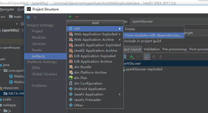Select the scala folder in project tree

click(x=7, y=99)
